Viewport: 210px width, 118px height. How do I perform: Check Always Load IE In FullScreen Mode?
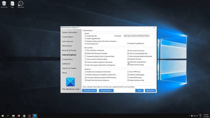point(86,59)
